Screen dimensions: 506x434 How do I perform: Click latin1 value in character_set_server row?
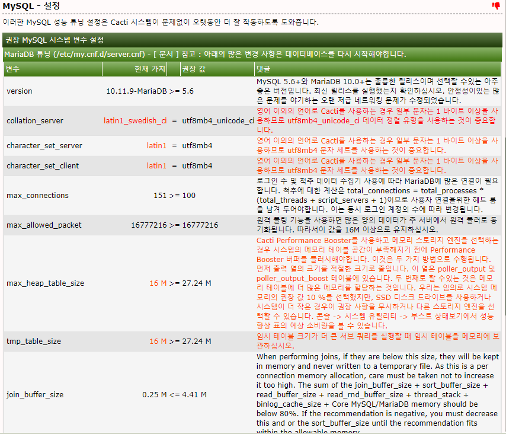click(156, 146)
